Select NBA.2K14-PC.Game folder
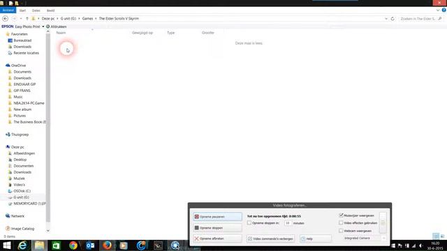The width and height of the screenshot is (447, 251). [x=29, y=103]
